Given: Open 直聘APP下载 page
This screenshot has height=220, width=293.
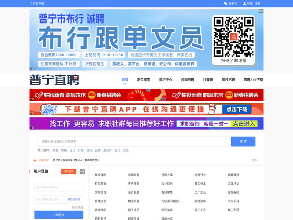Looking at the screenshot, I should click(x=254, y=80).
